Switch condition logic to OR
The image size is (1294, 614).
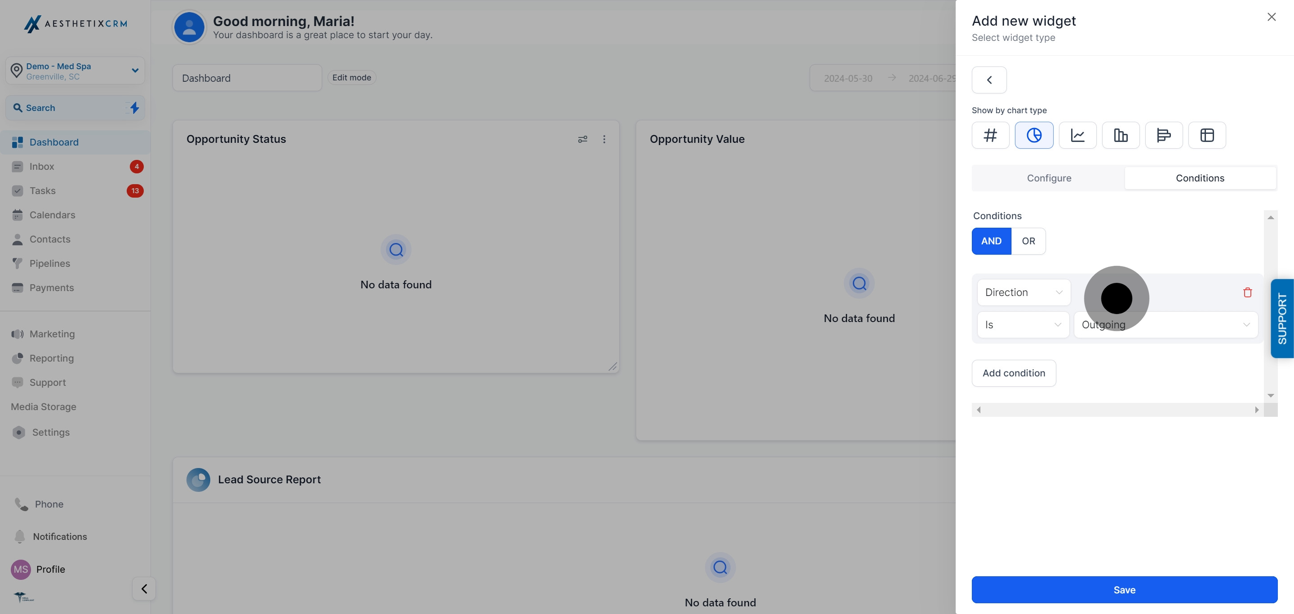[x=1028, y=241]
